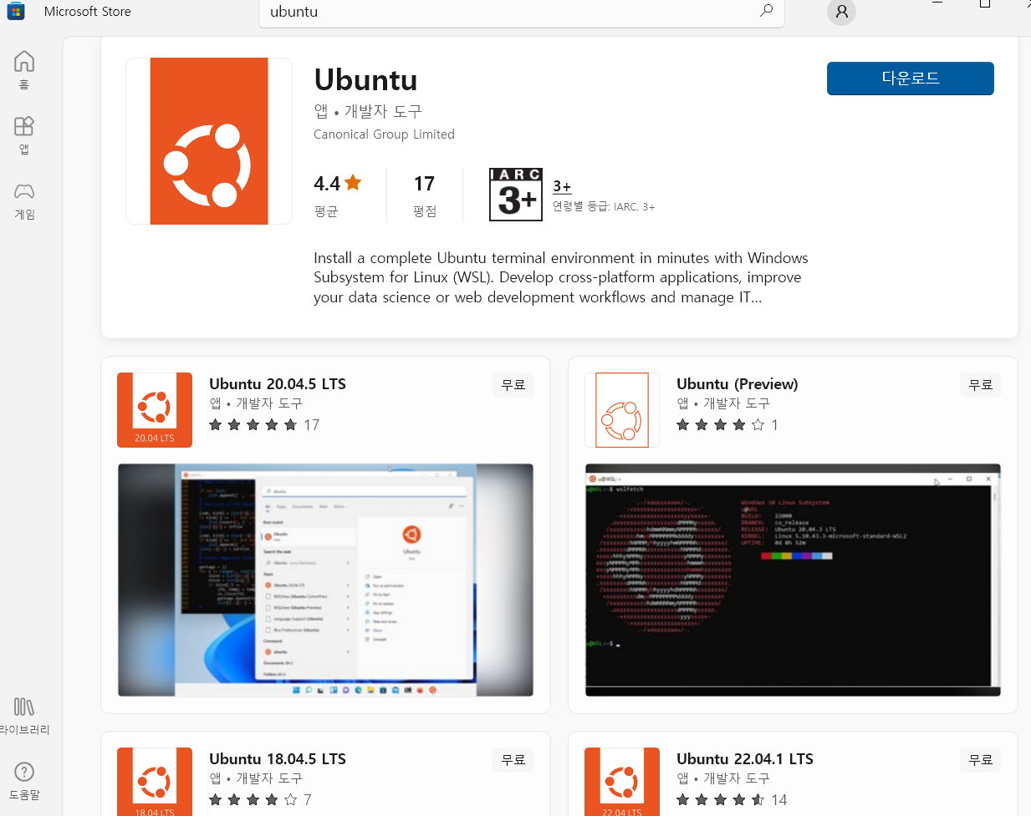Open the Library (라이브러리) sidebar icon
Screen dimensions: 1031x816
24,716
